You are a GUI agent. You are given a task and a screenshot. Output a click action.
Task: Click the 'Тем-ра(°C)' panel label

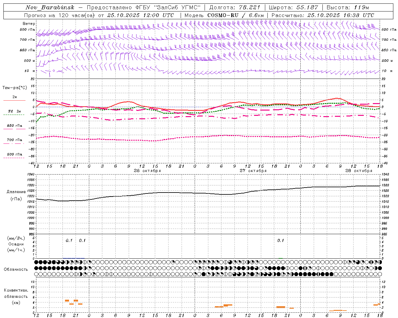point(15,88)
